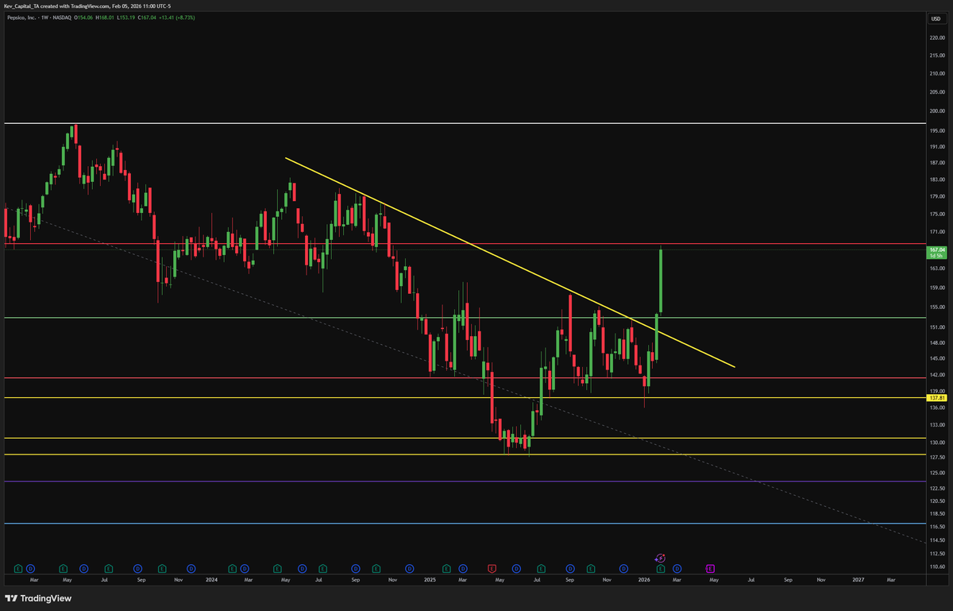Click the dividend D marker at Sep 2025

pyautogui.click(x=570, y=568)
